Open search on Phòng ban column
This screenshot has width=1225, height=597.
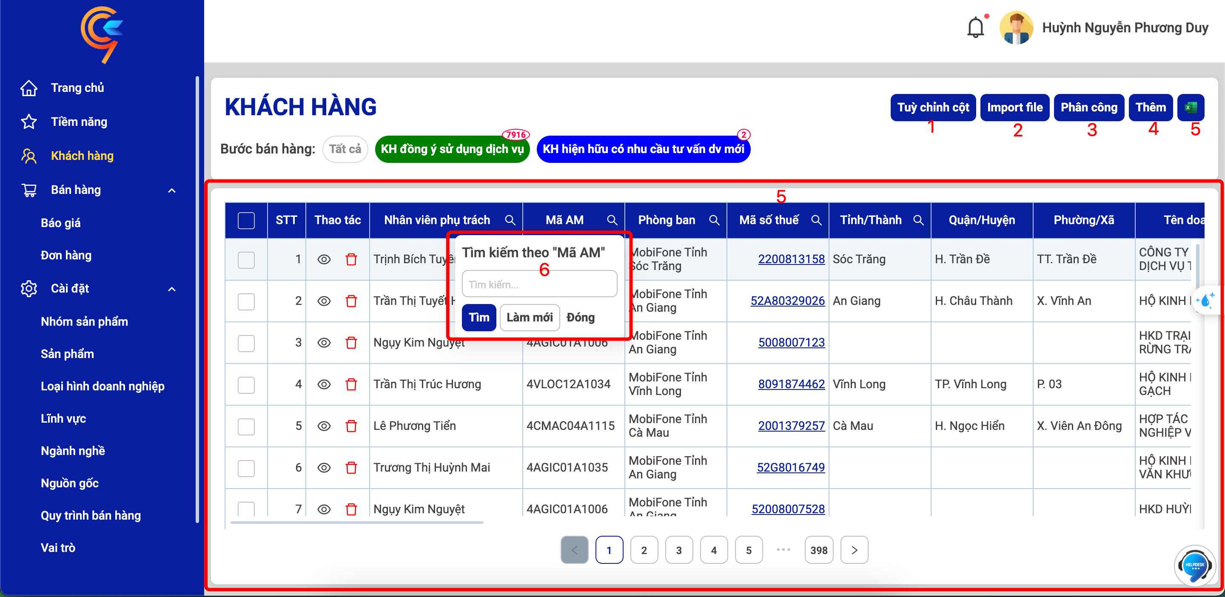point(714,220)
